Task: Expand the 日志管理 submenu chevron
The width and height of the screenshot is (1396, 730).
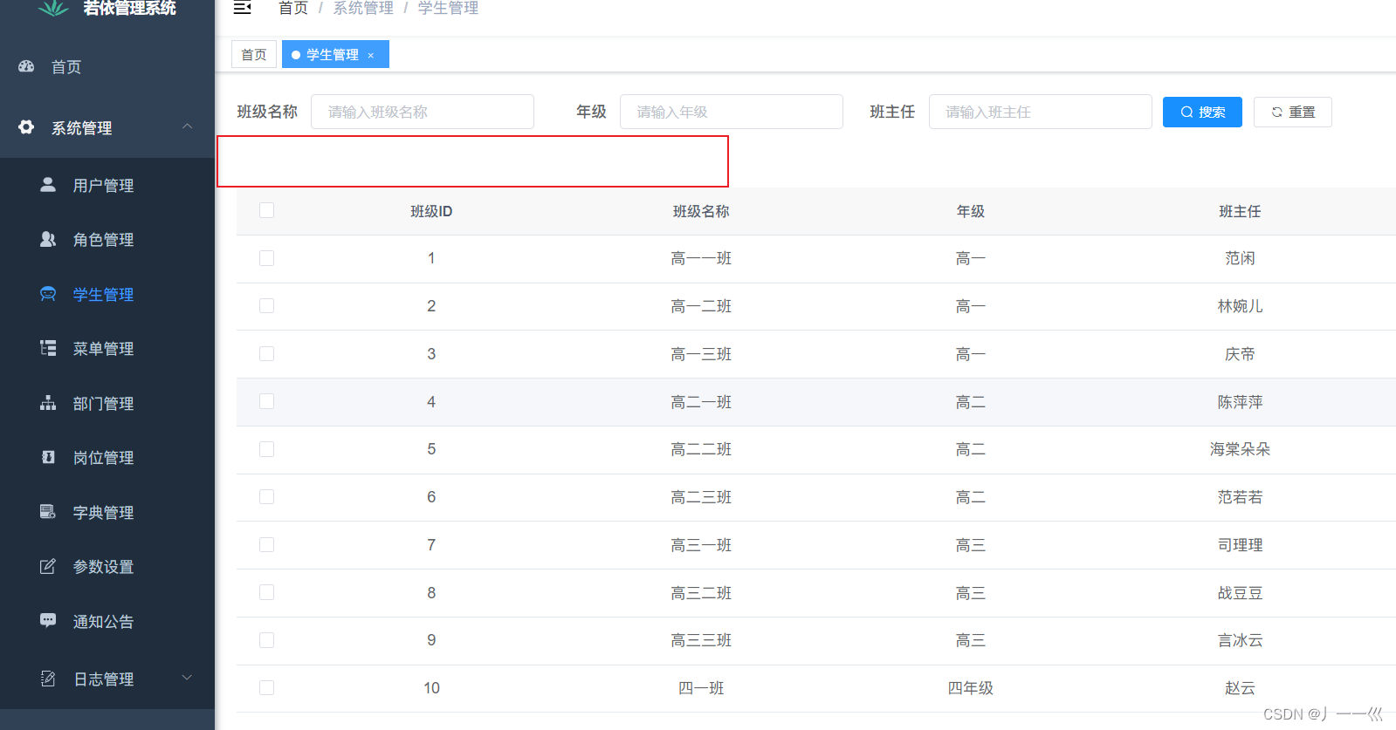Action: point(187,678)
